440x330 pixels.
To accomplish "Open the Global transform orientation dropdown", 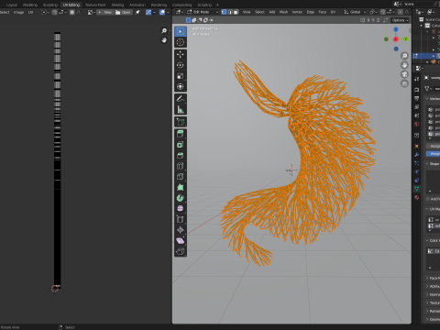I will 355,12.
